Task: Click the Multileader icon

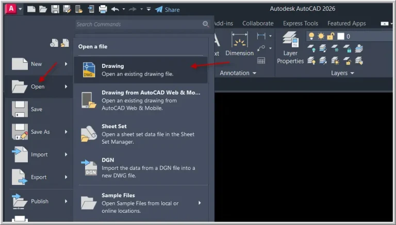Action: click(x=261, y=48)
